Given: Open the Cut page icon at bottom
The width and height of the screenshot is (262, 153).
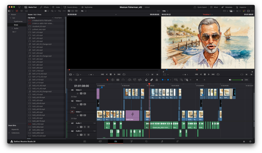Looking at the screenshot, I should pyautogui.click(x=100, y=142).
